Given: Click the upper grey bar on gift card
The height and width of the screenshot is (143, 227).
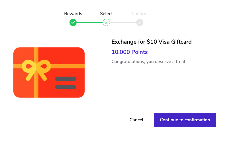Looking at the screenshot, I should click(66, 79).
